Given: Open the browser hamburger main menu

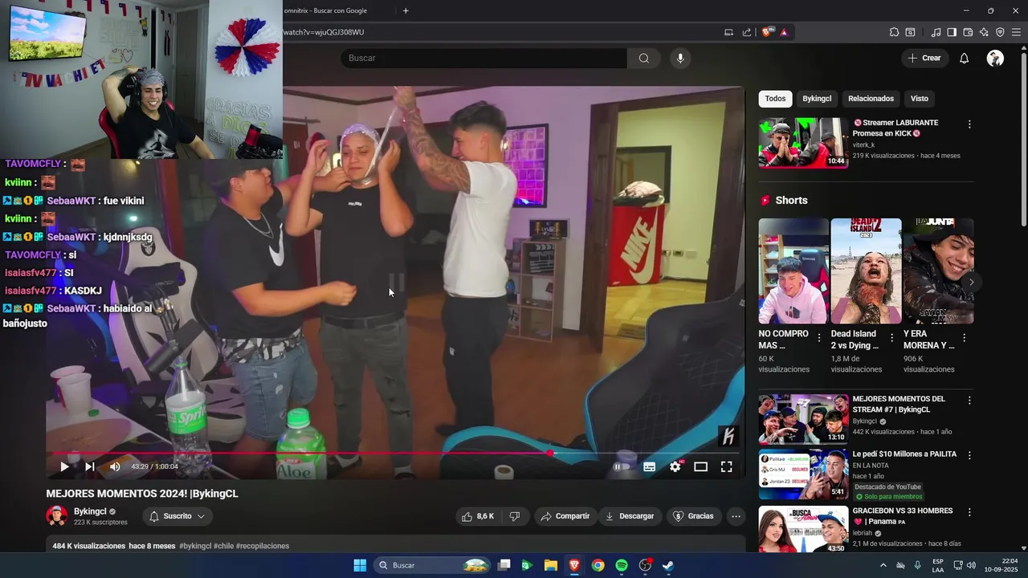Looking at the screenshot, I should [x=1016, y=32].
